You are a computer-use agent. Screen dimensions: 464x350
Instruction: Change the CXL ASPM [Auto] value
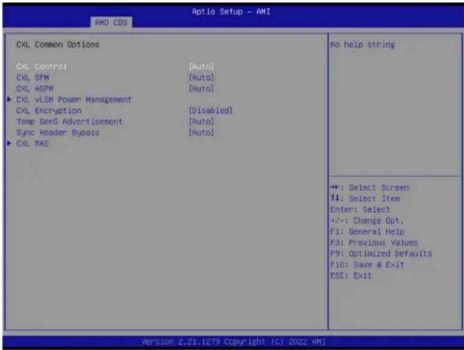pos(201,89)
